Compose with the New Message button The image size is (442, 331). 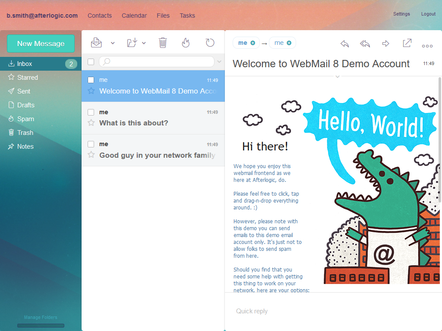41,44
